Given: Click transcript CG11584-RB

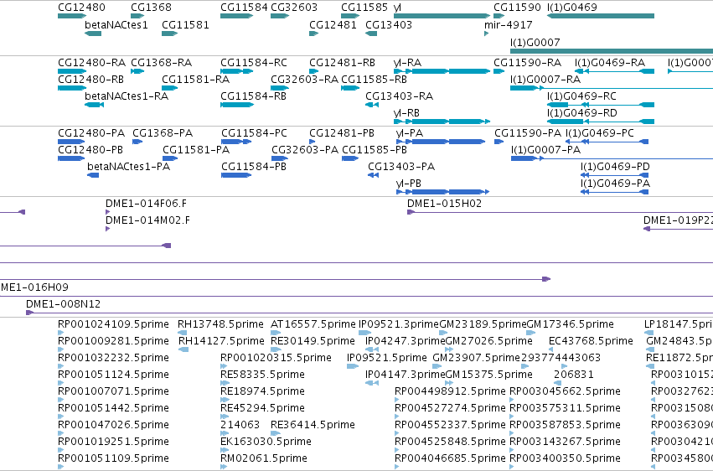Looking at the screenshot, I should 254,96.
